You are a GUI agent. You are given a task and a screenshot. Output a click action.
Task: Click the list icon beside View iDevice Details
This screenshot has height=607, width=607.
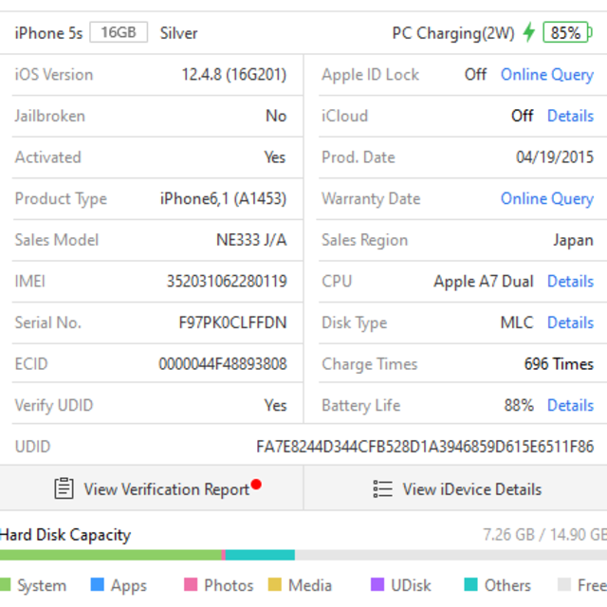382,489
